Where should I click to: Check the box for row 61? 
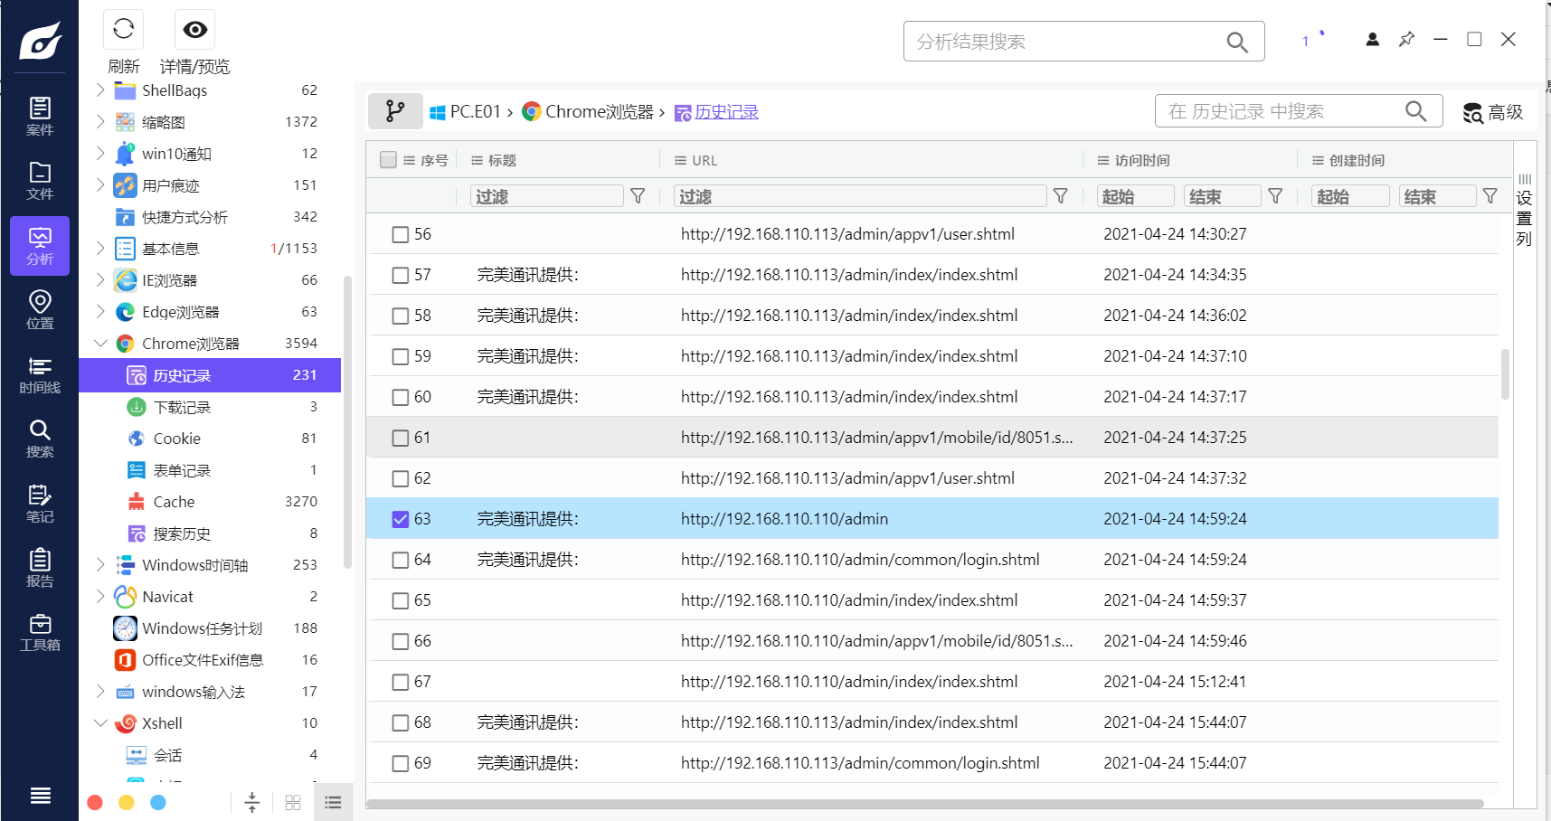click(401, 439)
